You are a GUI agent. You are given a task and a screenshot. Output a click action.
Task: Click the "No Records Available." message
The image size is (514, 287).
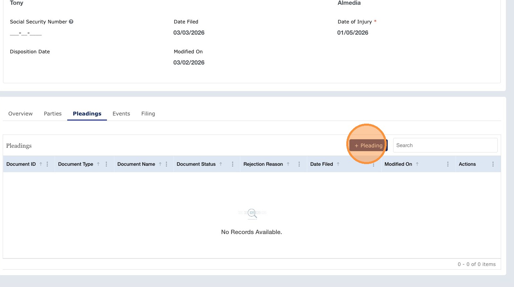point(252,232)
